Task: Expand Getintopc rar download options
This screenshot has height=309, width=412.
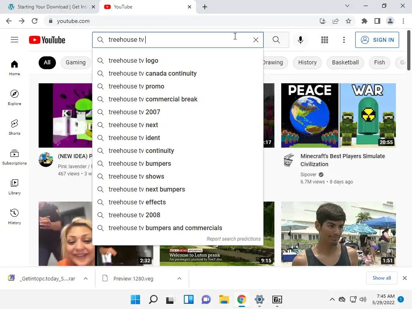Action: pyautogui.click(x=86, y=278)
